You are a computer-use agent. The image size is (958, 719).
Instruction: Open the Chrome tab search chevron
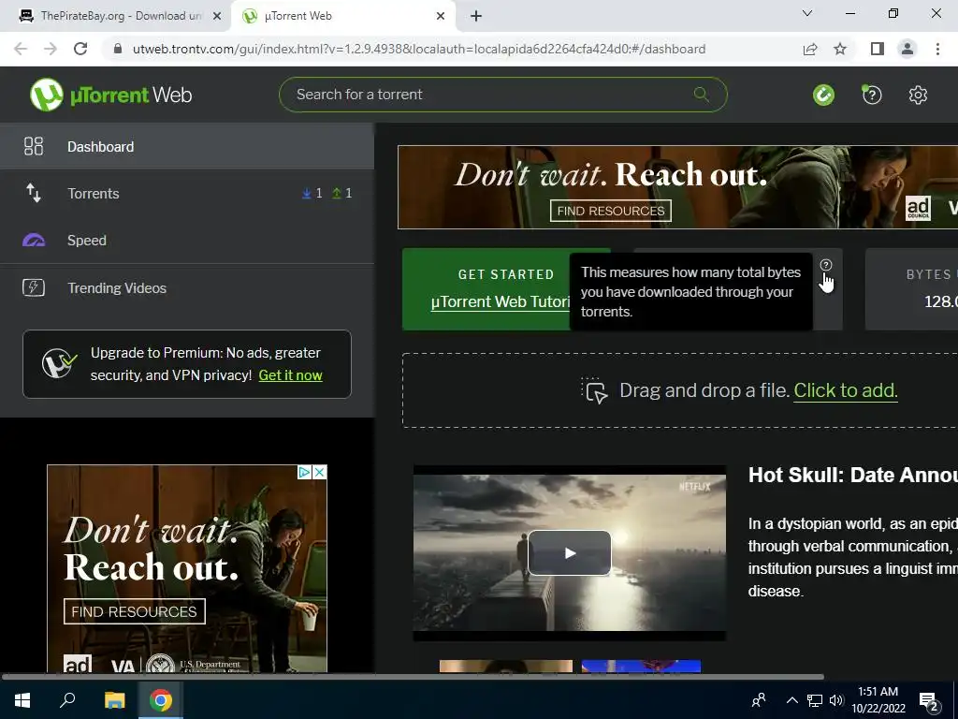coord(807,13)
